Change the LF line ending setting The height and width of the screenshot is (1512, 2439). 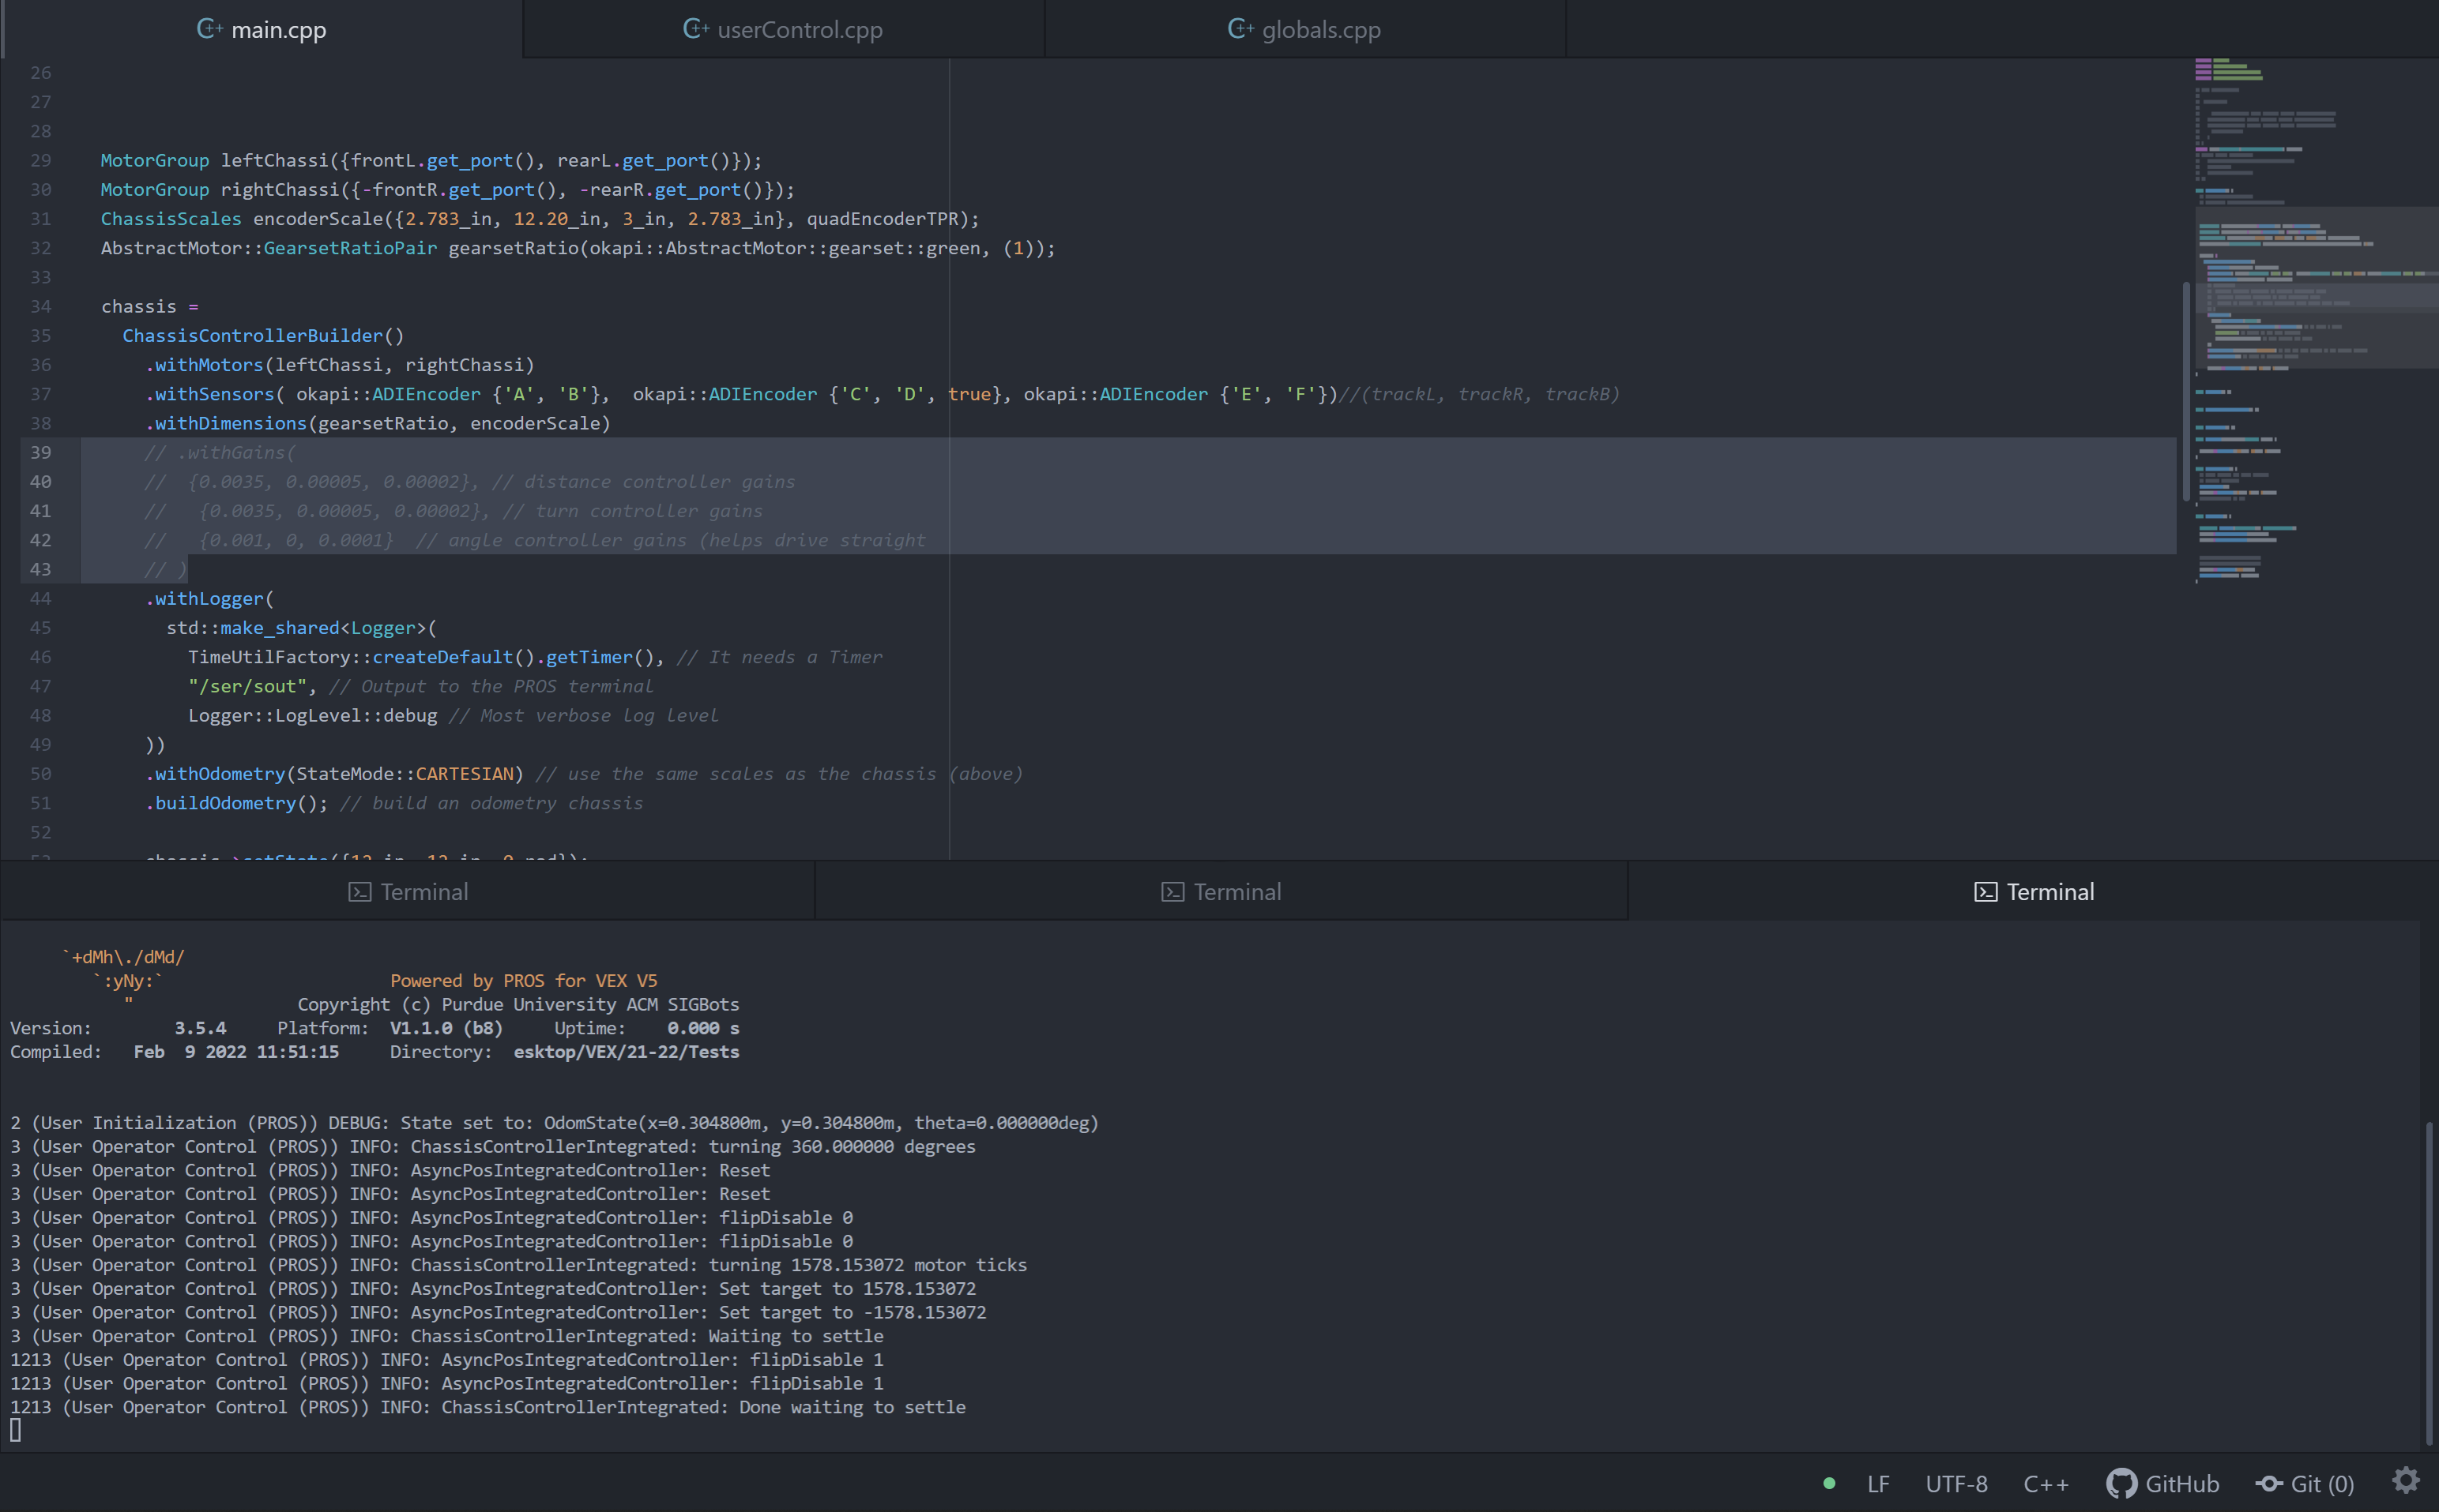1878,1483
